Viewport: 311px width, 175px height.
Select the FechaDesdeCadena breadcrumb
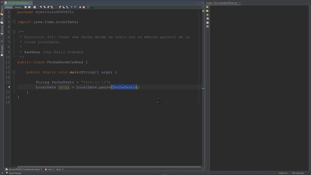pyautogui.click(x=24, y=169)
